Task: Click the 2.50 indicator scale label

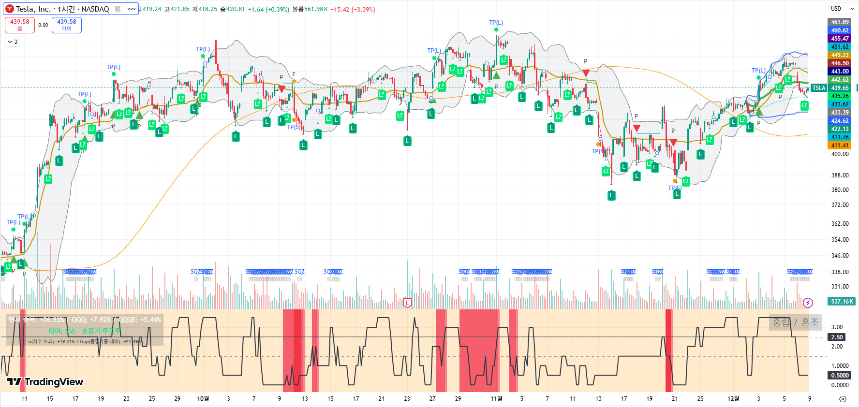Action: tap(837, 337)
